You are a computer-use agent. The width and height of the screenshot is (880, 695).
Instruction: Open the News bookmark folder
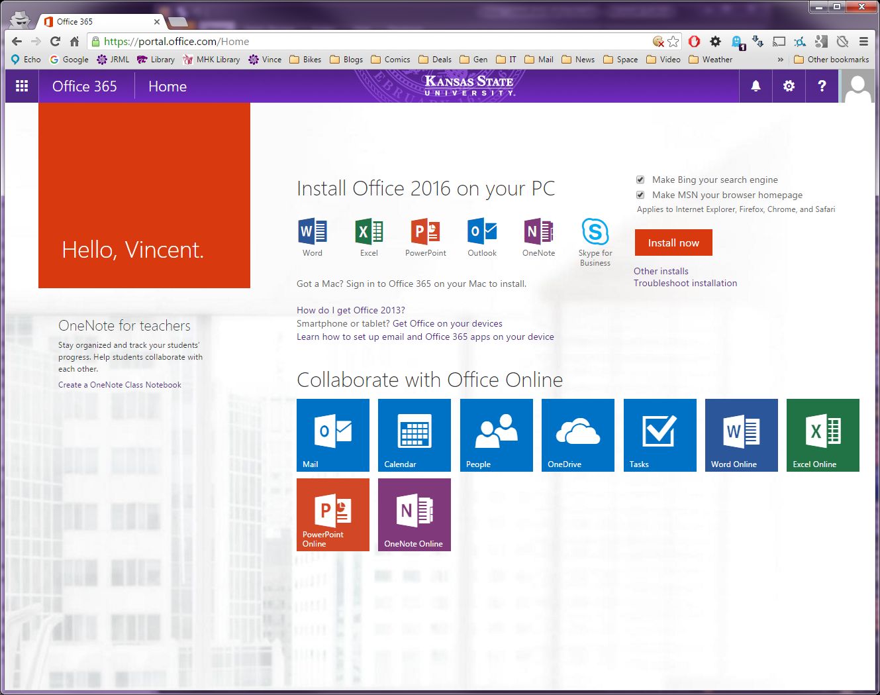click(578, 60)
